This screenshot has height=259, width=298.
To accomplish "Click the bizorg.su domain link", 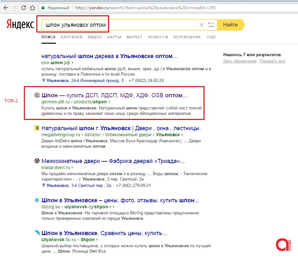I will (50, 207).
